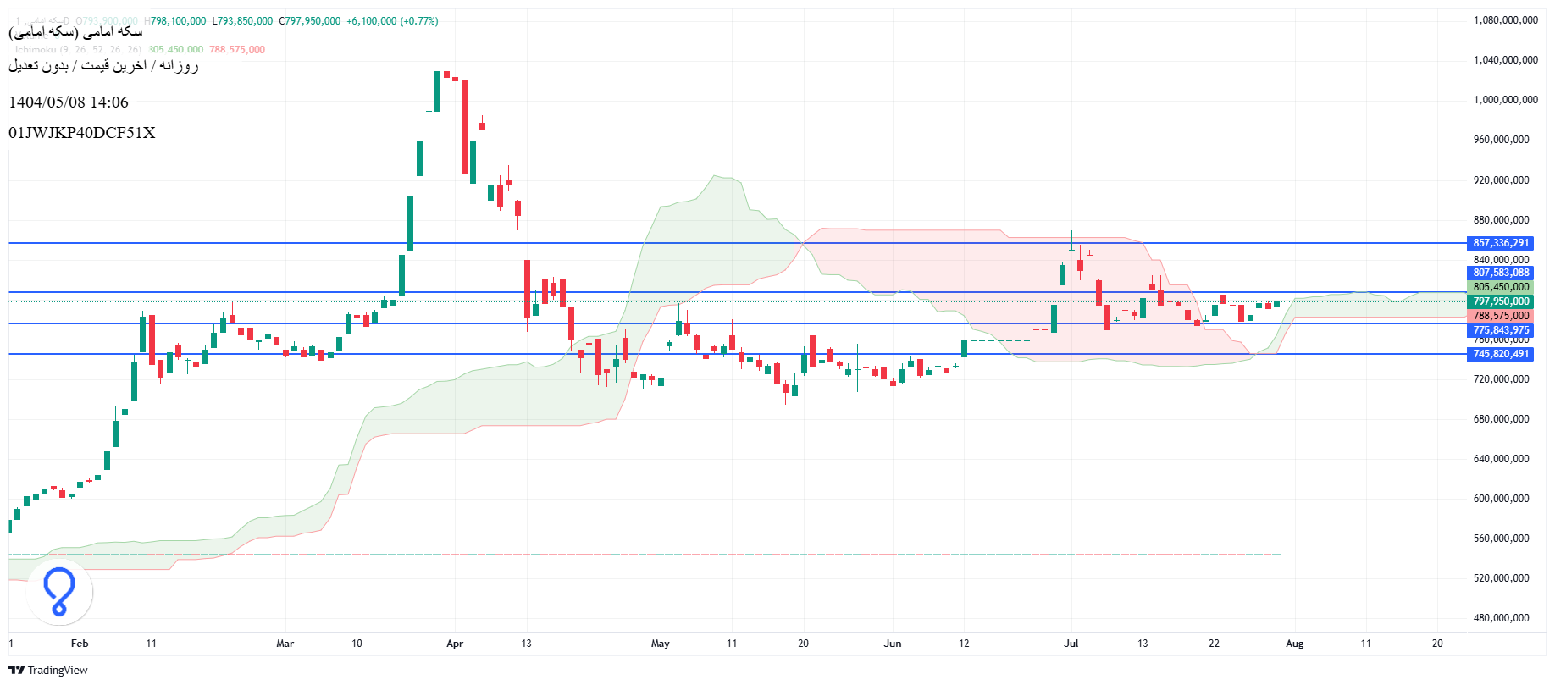Screen dimensions: 1555x685
Task: Click the 12 date label on time axis
Action: 964,644
